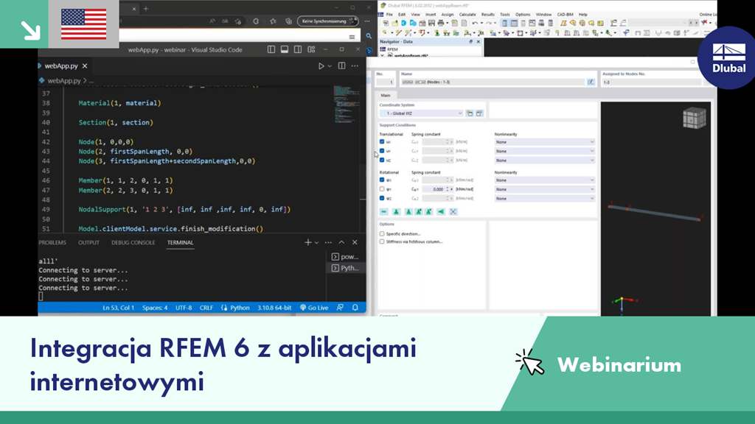This screenshot has height=424, width=755.
Task: Open RFEM CAD-BIM menu
Action: 566,15
